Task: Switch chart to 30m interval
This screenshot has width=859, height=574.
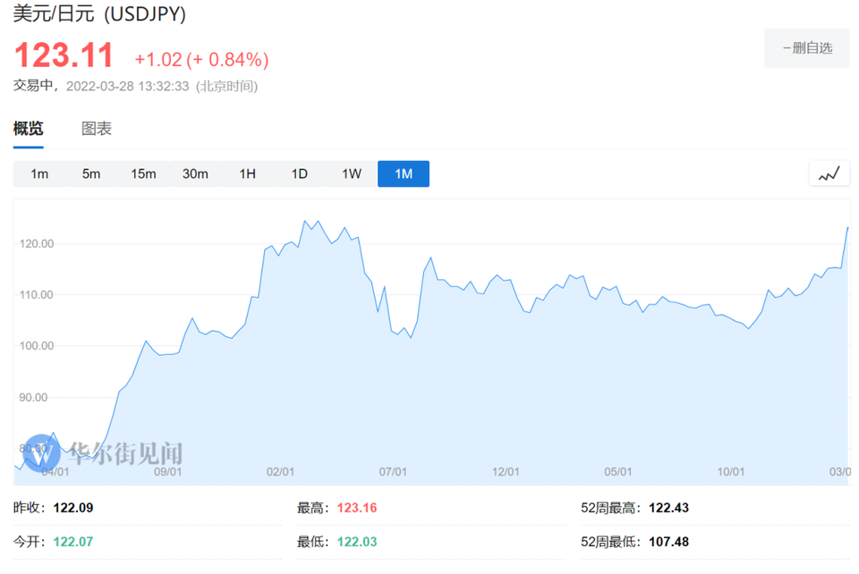Action: pyautogui.click(x=195, y=173)
